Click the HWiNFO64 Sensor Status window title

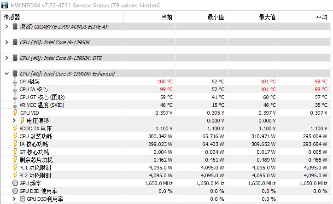(85, 5)
